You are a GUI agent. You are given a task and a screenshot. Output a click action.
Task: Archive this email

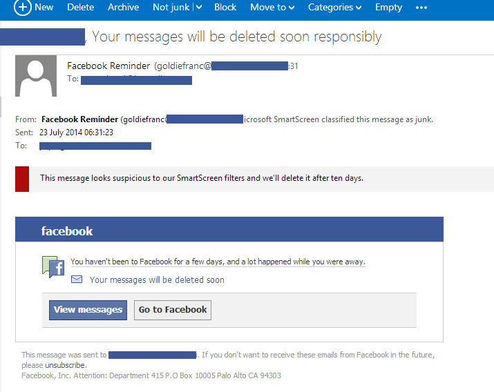point(123,7)
